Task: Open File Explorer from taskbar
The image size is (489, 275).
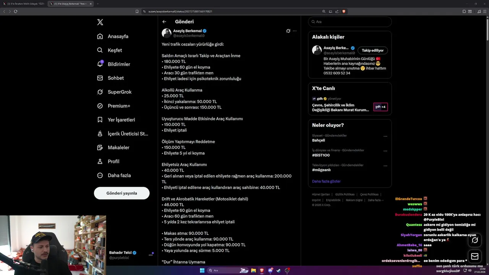Action: [253, 270]
